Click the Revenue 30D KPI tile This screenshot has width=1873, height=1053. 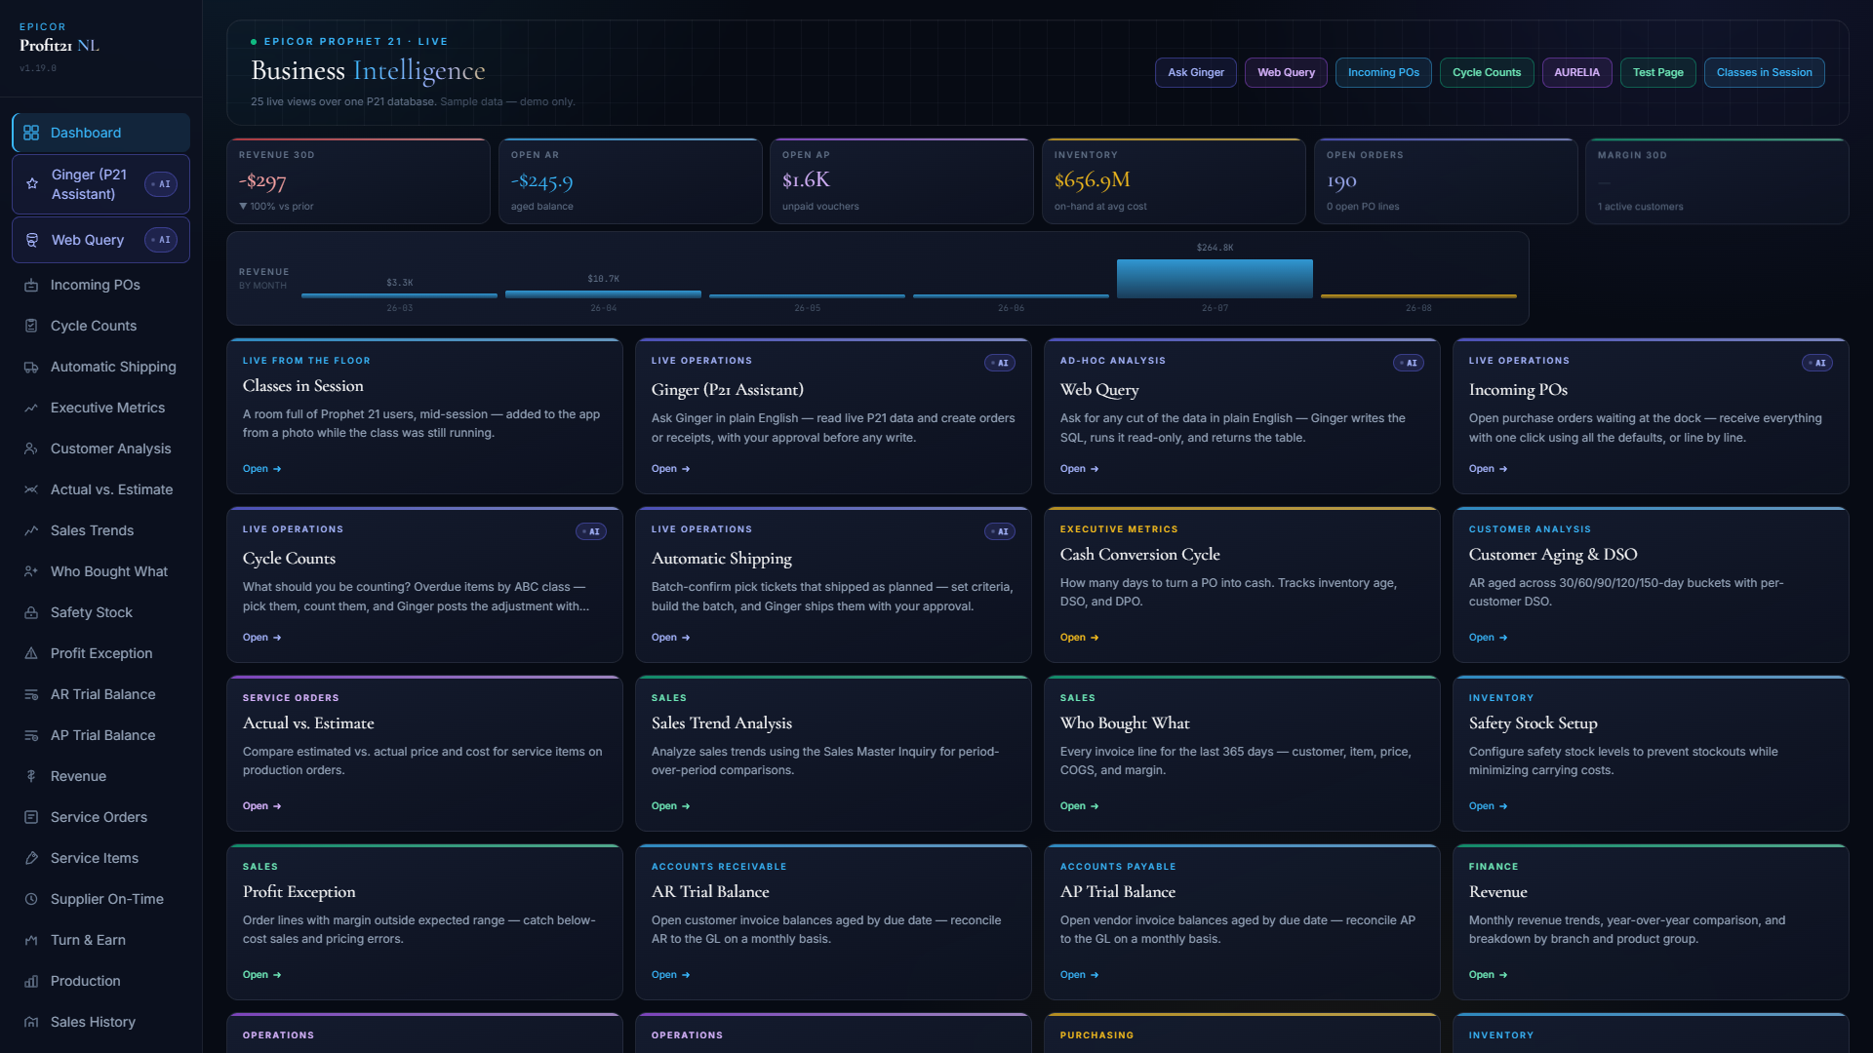coord(358,181)
